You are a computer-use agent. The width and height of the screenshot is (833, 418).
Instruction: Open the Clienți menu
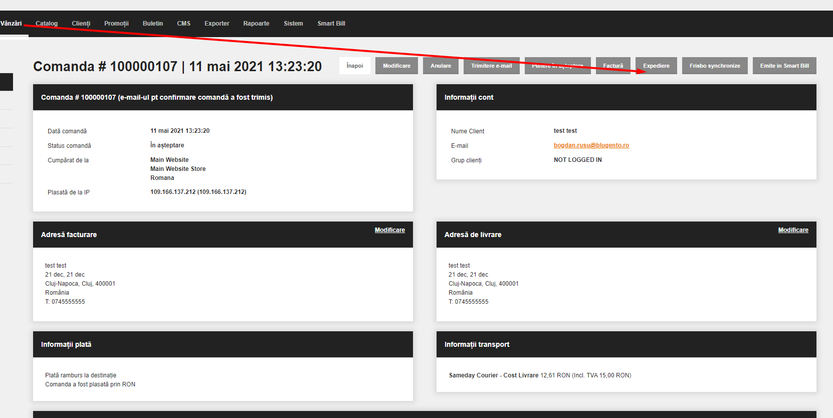[x=81, y=24]
